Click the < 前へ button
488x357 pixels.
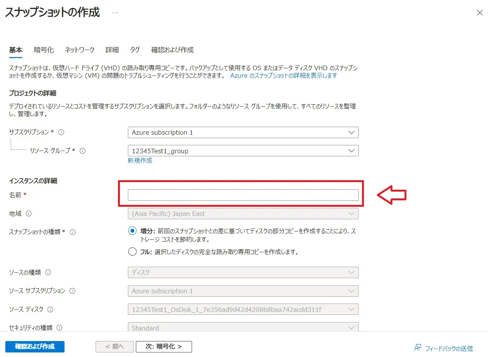click(115, 347)
